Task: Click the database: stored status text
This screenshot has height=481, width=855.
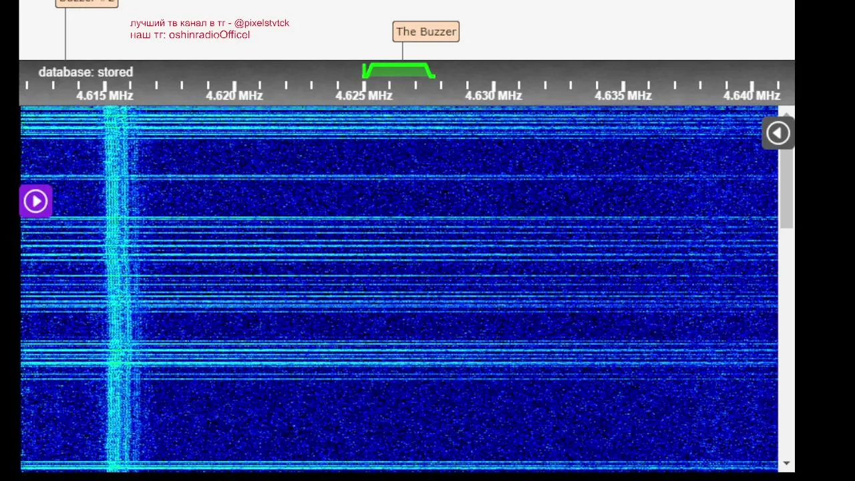Action: tap(85, 72)
